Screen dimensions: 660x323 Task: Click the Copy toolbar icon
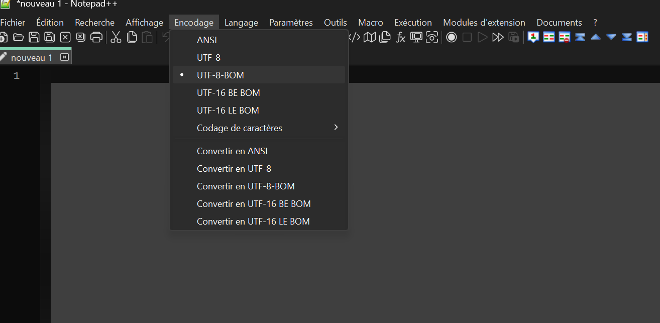[132, 37]
